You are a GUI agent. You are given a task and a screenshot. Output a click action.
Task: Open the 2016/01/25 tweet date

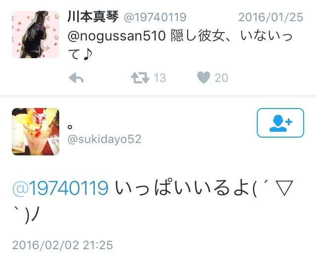[271, 17]
